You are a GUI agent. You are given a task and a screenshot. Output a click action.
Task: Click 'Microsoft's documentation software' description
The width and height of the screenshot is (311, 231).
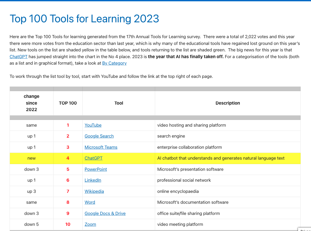[x=193, y=202]
